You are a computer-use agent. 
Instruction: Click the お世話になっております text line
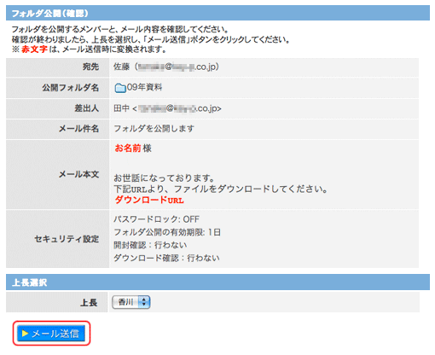click(164, 178)
